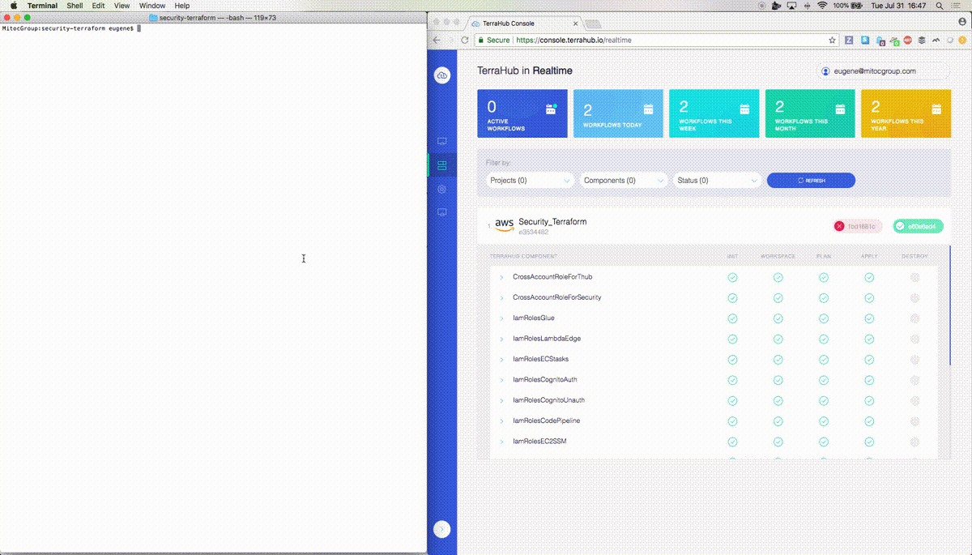972x555 pixels.
Task: Click Plan status check for IamRolesGlue
Action: (x=824, y=318)
